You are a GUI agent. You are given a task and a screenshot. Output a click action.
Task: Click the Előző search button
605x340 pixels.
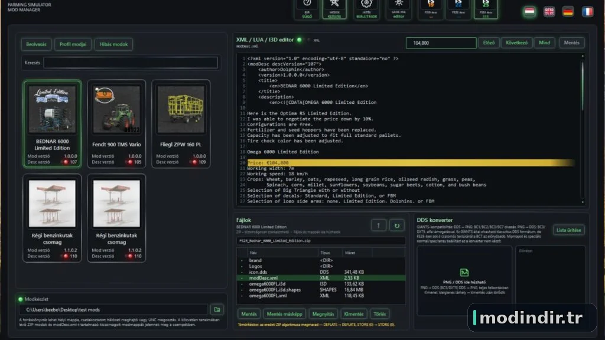(x=489, y=42)
